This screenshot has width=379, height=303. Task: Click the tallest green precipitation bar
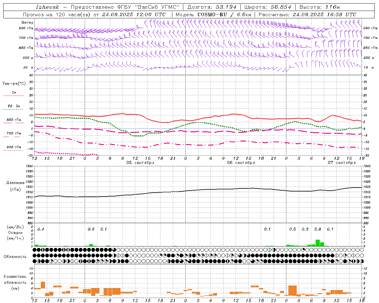coord(317,243)
